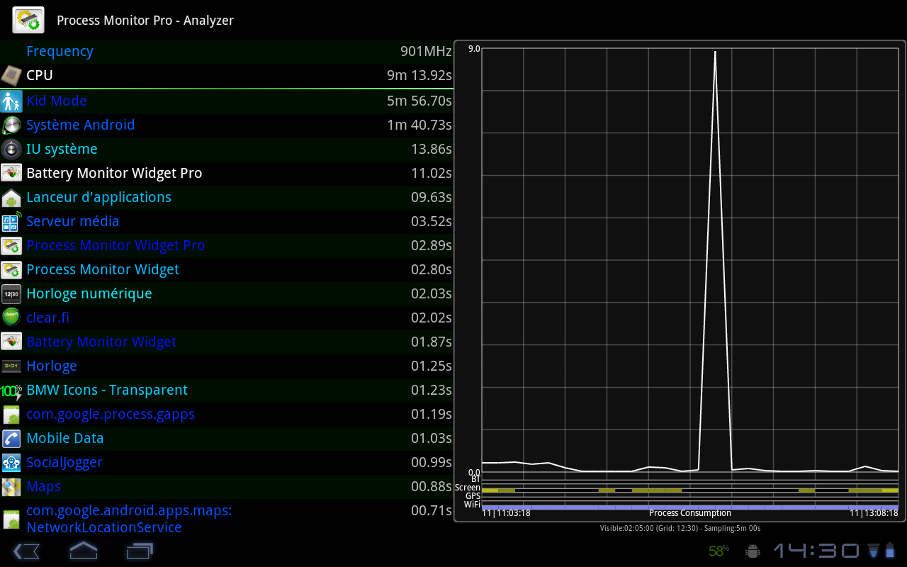Open the Système Android process entry
The image size is (907, 567).
227,125
